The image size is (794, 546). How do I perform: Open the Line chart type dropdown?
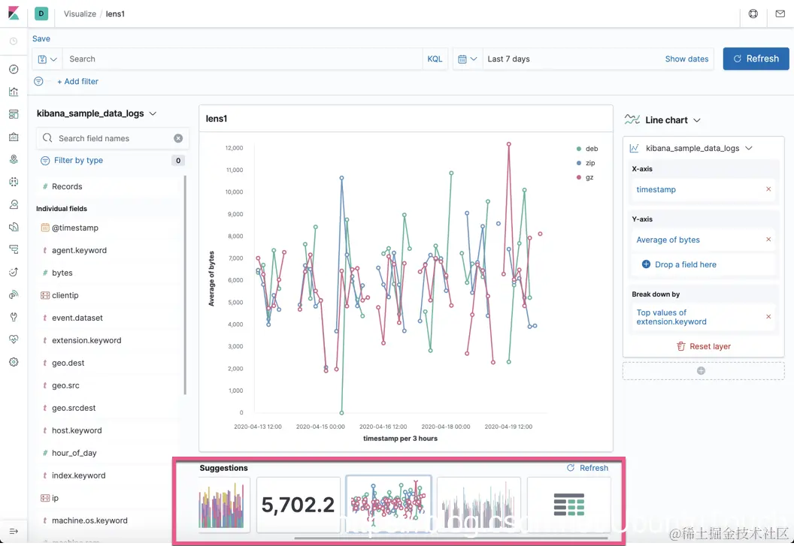click(662, 120)
